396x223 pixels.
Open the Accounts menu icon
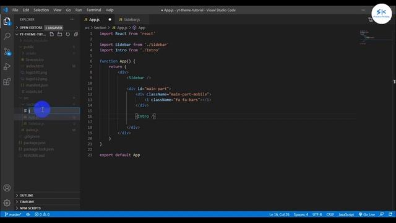coord(7,188)
